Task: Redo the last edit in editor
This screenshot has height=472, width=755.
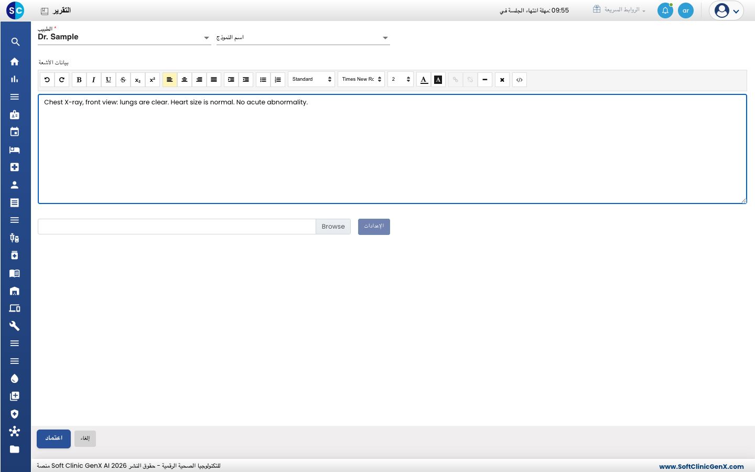Action: [62, 80]
